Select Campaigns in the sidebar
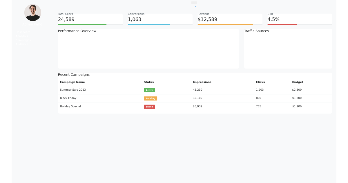 (x=23, y=40)
